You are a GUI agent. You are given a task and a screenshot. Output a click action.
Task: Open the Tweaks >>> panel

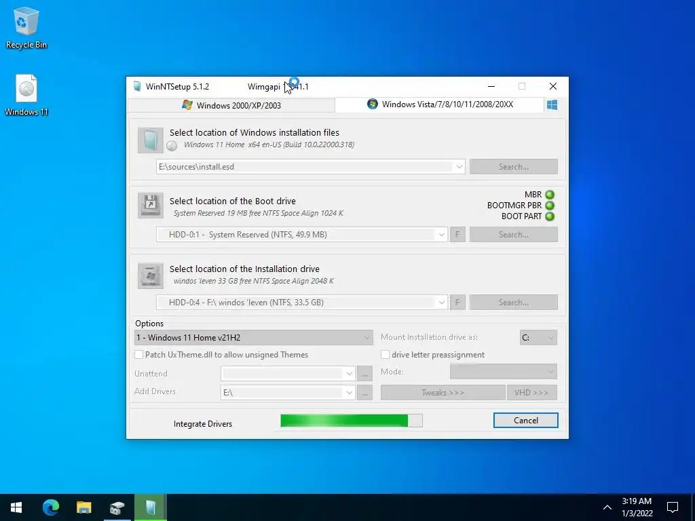443,393
